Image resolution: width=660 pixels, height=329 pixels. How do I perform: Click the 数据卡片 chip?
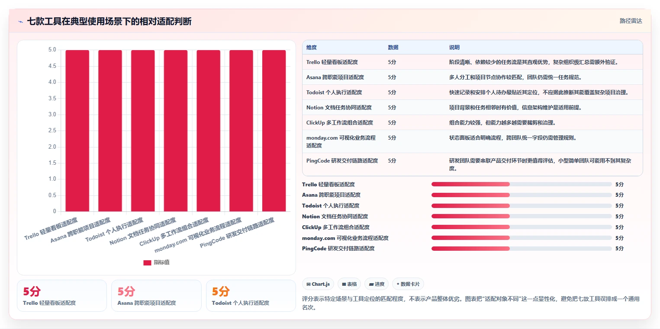click(408, 284)
